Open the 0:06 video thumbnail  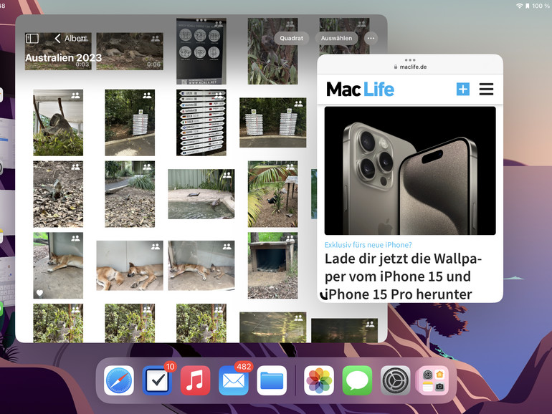[130, 52]
